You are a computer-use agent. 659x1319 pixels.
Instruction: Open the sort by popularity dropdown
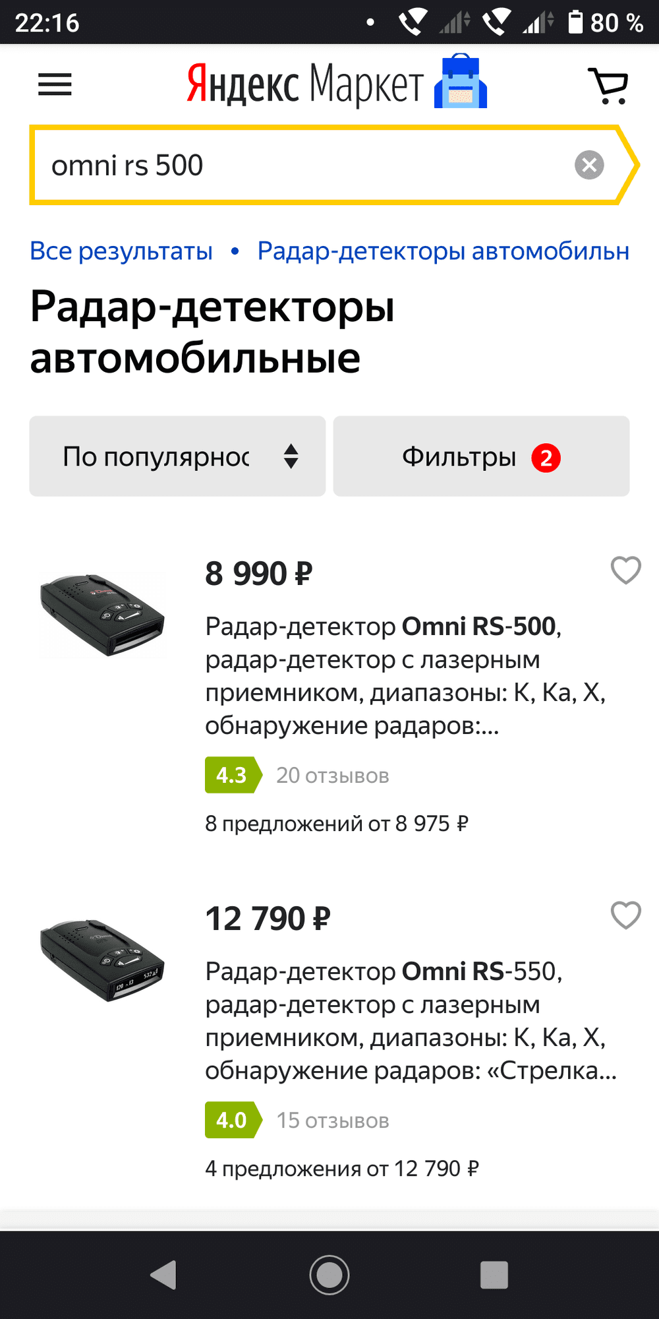(177, 456)
